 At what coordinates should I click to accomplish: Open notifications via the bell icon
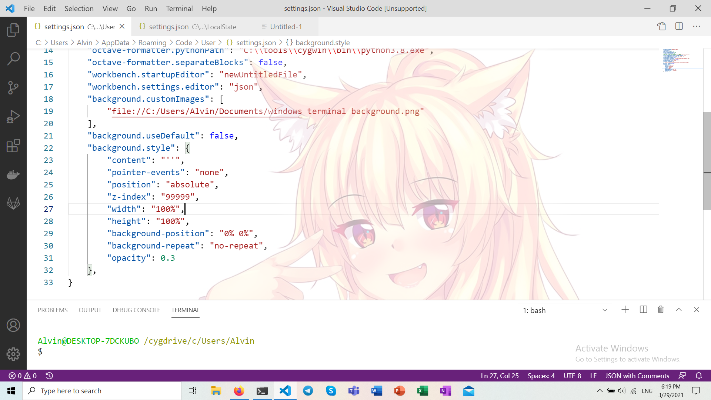pyautogui.click(x=699, y=376)
